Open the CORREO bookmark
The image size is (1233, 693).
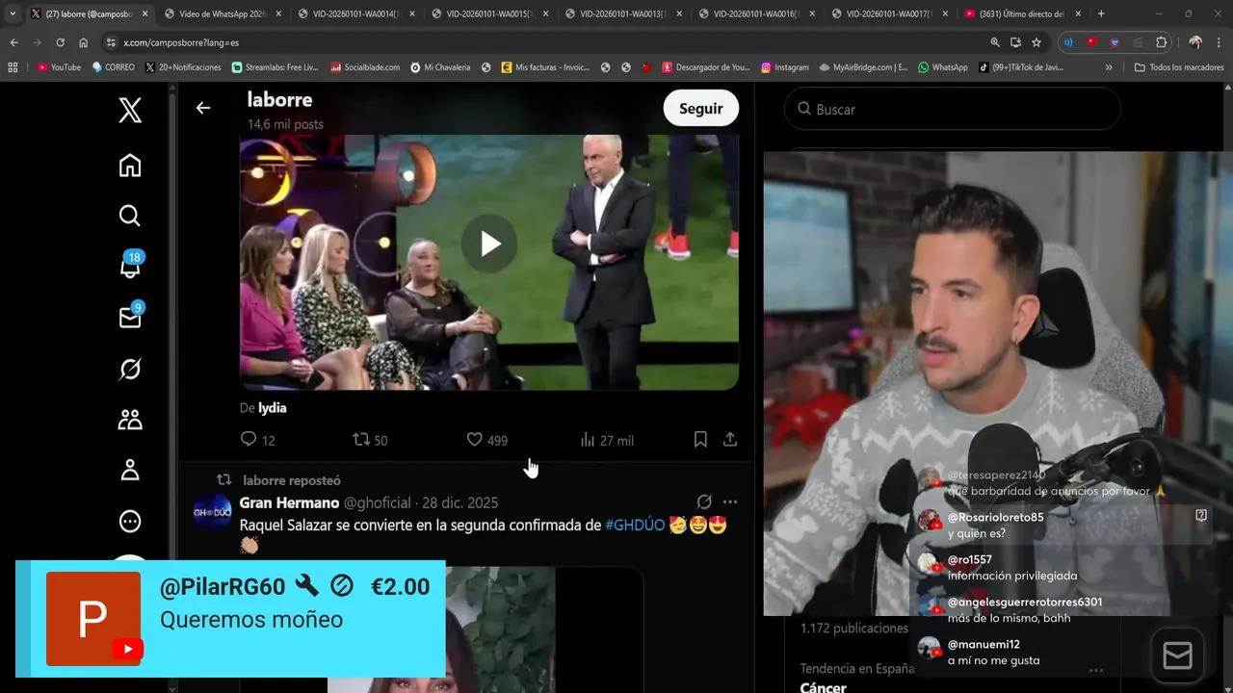click(114, 67)
